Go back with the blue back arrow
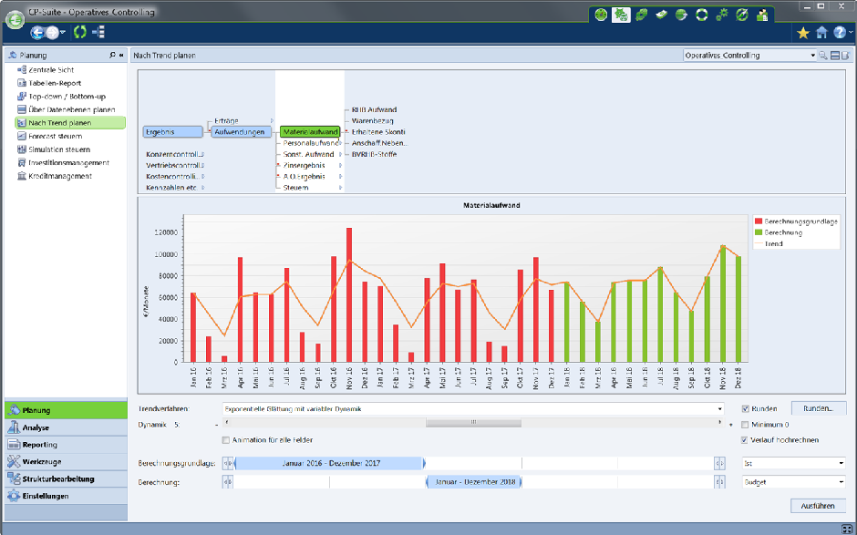 37,33
